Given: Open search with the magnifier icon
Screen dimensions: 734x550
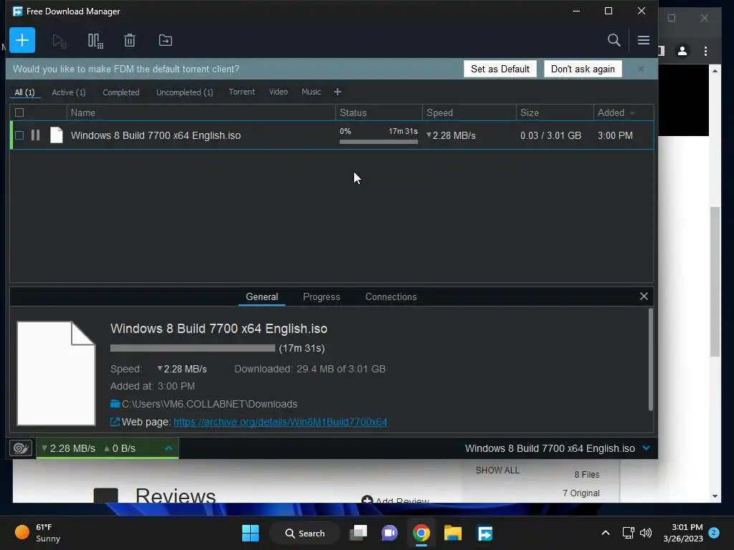Looking at the screenshot, I should tap(614, 40).
